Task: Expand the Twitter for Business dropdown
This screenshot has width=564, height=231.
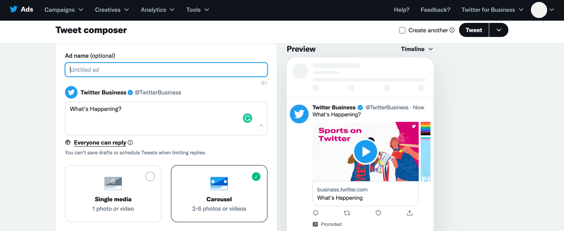Action: (x=492, y=10)
